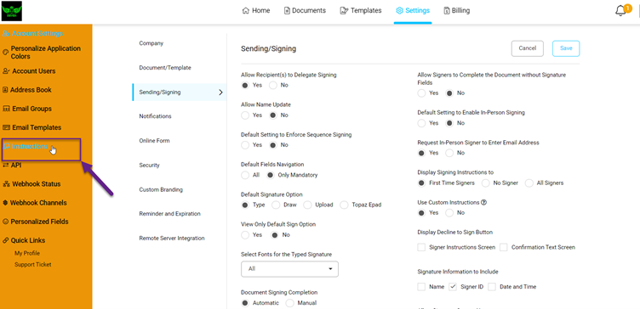Screen dimensions: 640x309
Task: Open Online Form settings category
Action: (154, 141)
